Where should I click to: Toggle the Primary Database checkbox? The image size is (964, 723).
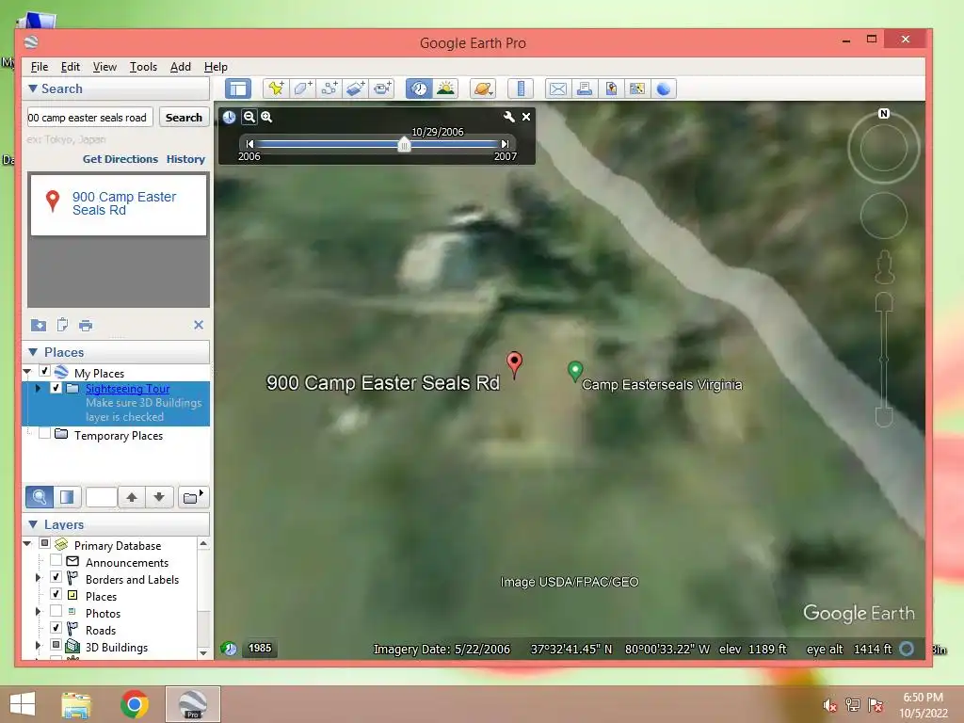pyautogui.click(x=44, y=543)
